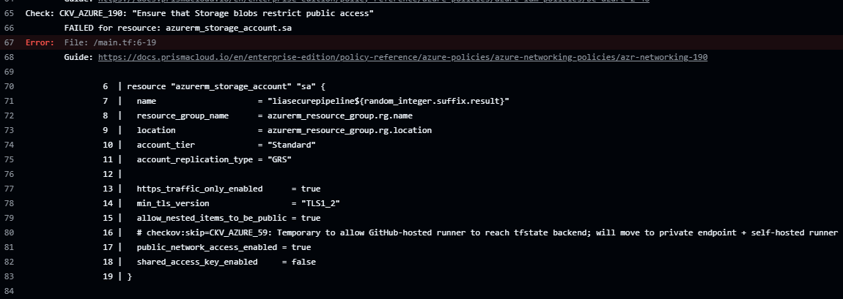The width and height of the screenshot is (843, 299).
Task: Click the red "Error:" label
Action: point(40,42)
